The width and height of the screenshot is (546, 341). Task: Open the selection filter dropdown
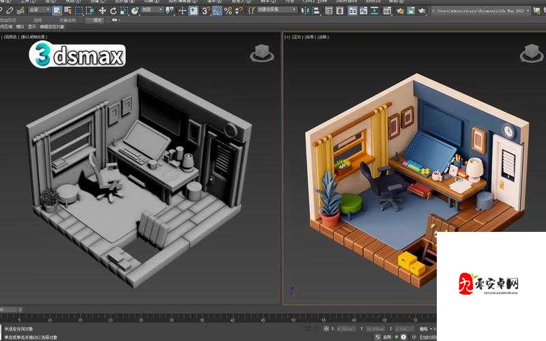tap(39, 10)
